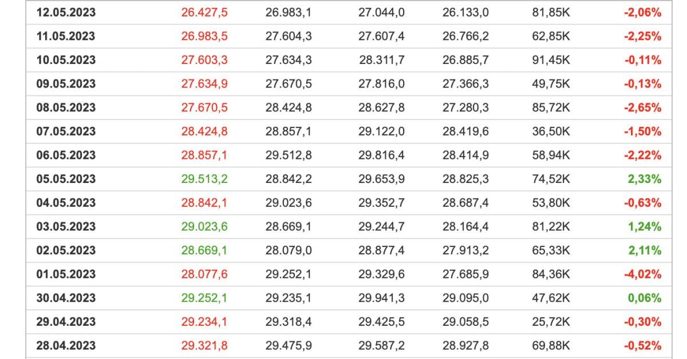The height and width of the screenshot is (359, 687).
Task: Select the closing price 26.983,5
Action: pos(204,37)
